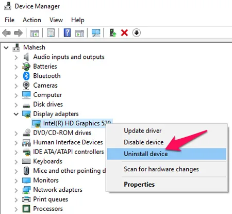Expand the Disk drives category
The width and height of the screenshot is (232, 214).
tap(16, 105)
